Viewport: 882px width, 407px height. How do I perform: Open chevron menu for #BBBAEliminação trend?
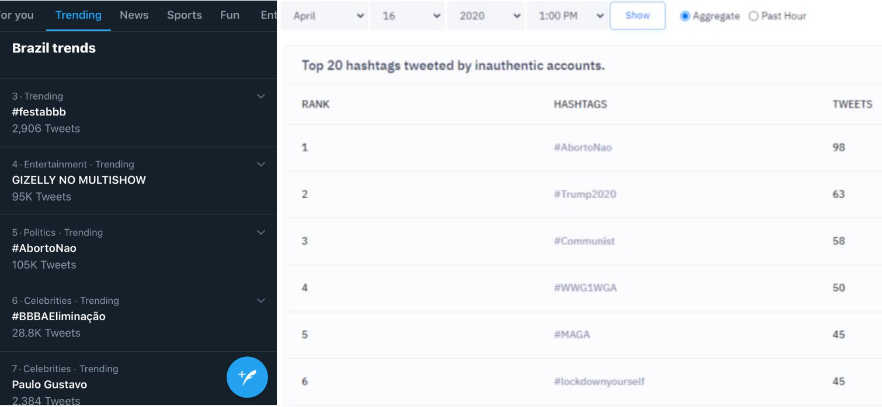coord(261,301)
